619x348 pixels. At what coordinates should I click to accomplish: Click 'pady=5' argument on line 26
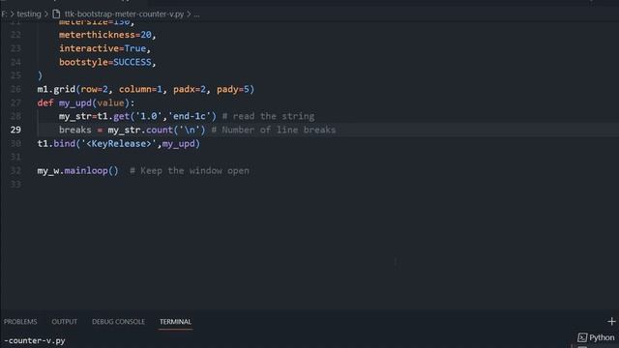[233, 89]
